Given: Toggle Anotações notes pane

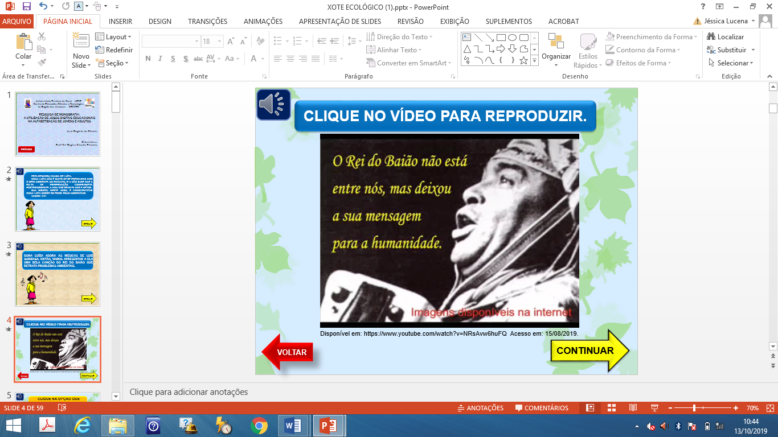Looking at the screenshot, I should pos(480,408).
